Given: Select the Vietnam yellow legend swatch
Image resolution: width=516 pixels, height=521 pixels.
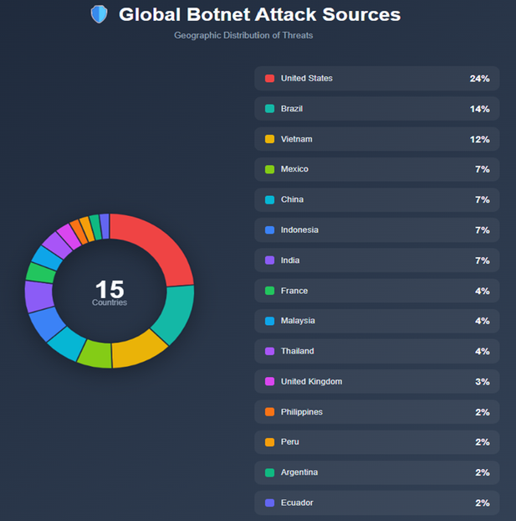Looking at the screenshot, I should pyautogui.click(x=269, y=139).
